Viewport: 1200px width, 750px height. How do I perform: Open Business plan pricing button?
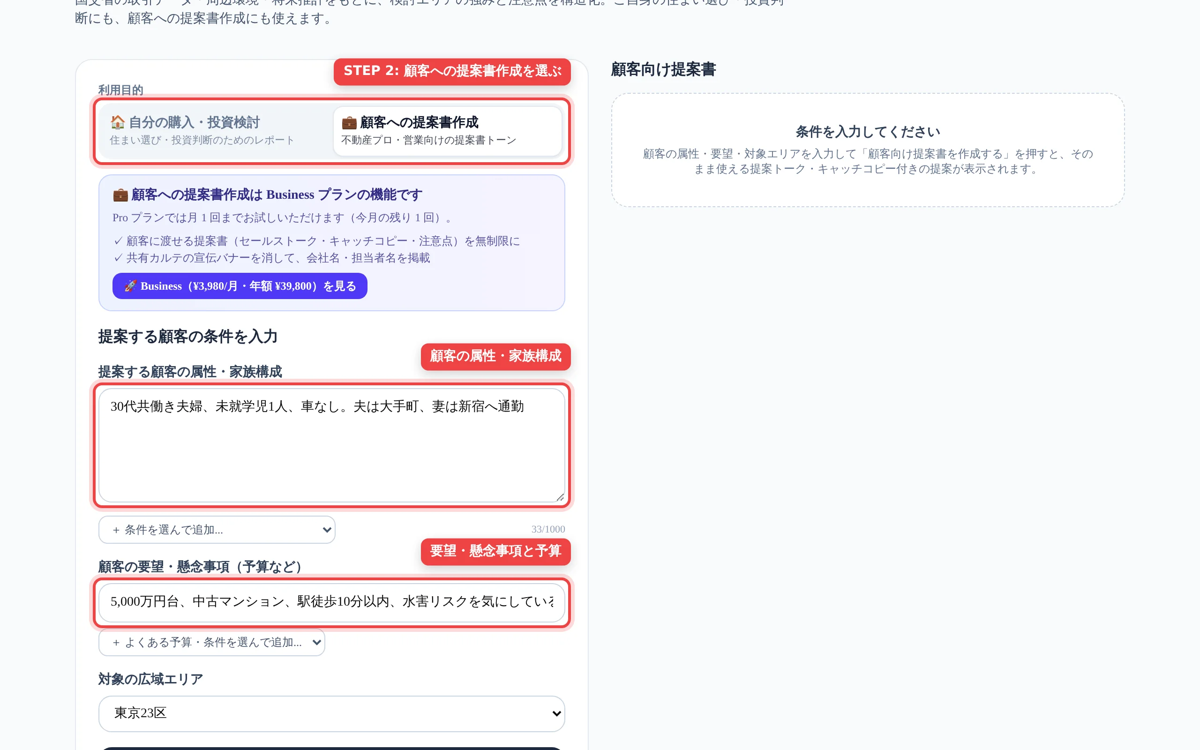point(240,286)
